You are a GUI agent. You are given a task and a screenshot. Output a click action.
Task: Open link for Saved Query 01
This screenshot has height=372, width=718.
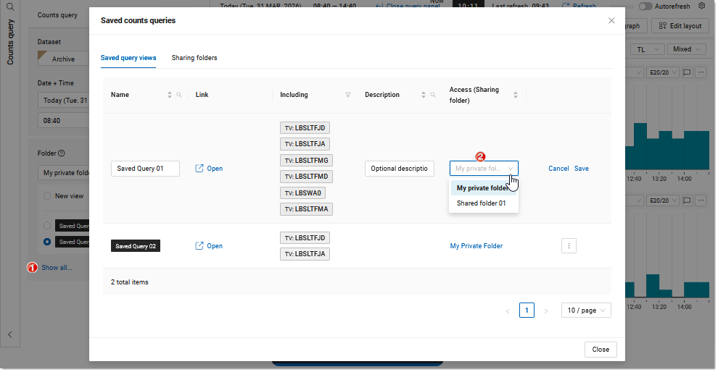point(209,168)
